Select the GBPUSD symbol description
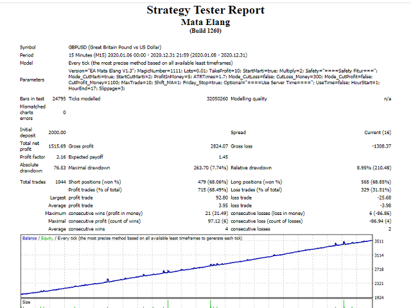The width and height of the screenshot is (411, 308). [x=115, y=47]
